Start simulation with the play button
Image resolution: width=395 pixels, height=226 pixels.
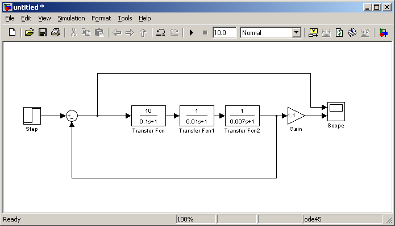click(x=191, y=33)
